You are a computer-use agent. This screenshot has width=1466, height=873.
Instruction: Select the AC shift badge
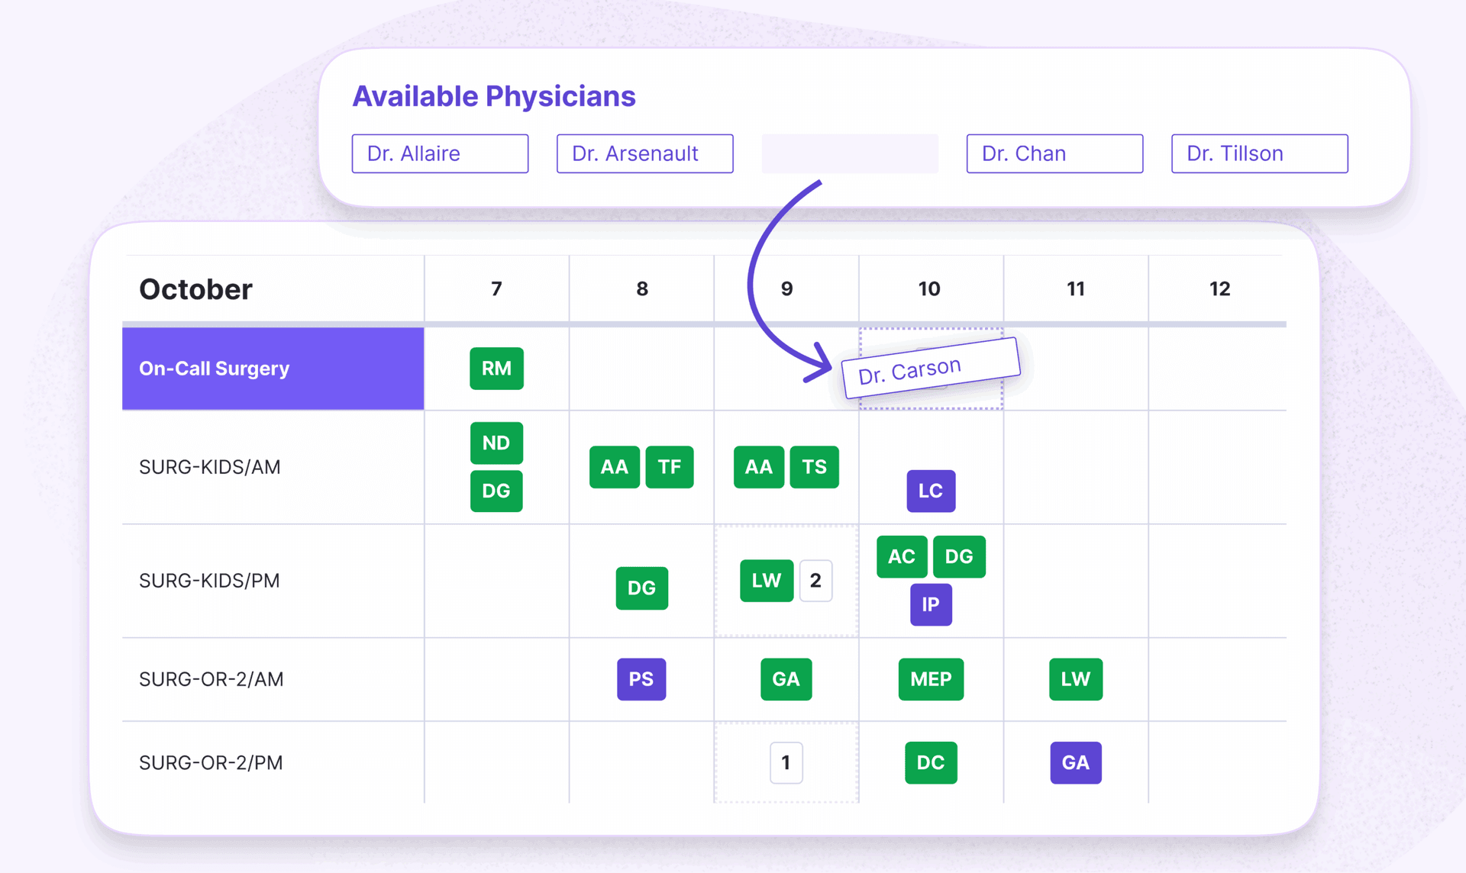point(901,556)
